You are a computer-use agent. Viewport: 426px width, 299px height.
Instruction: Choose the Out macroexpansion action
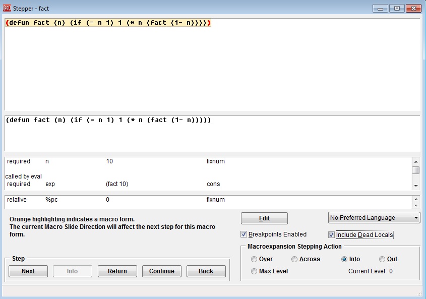coord(382,259)
